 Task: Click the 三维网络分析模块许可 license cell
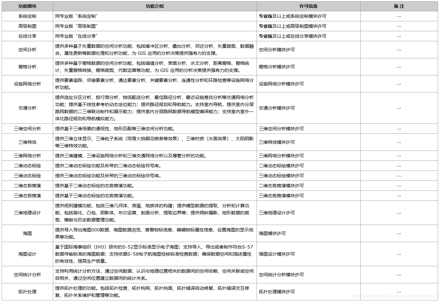(308, 156)
